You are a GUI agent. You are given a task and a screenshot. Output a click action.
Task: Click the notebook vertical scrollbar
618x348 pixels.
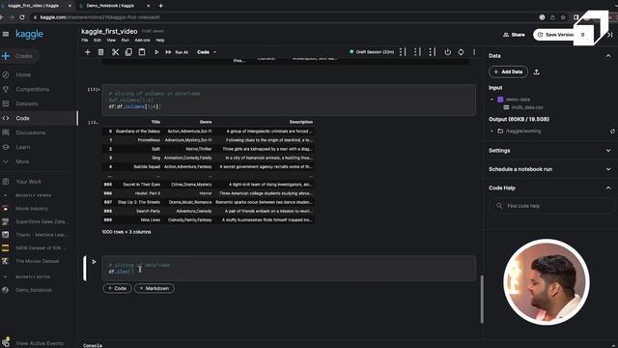click(x=482, y=299)
